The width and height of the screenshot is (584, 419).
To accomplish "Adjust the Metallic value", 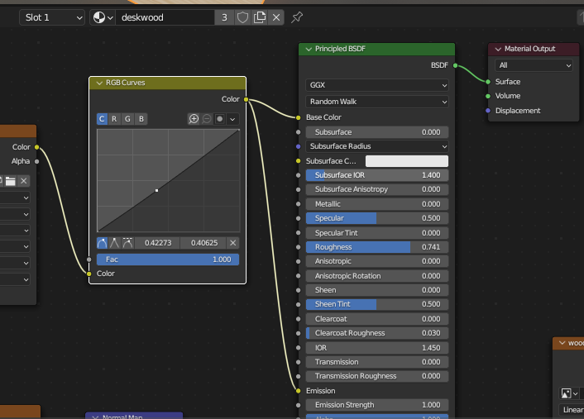I will pyautogui.click(x=377, y=204).
